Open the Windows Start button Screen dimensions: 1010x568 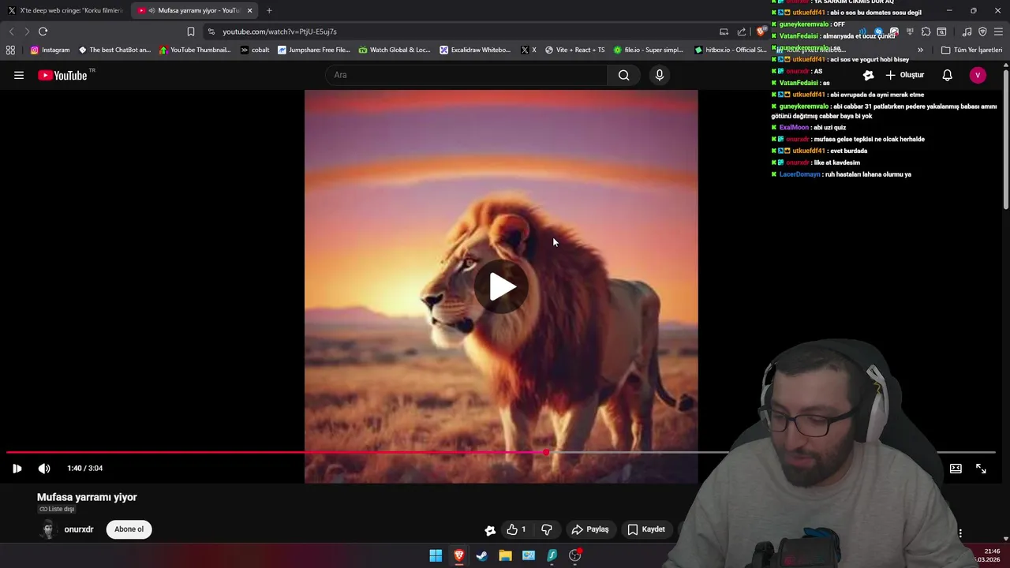(x=436, y=555)
